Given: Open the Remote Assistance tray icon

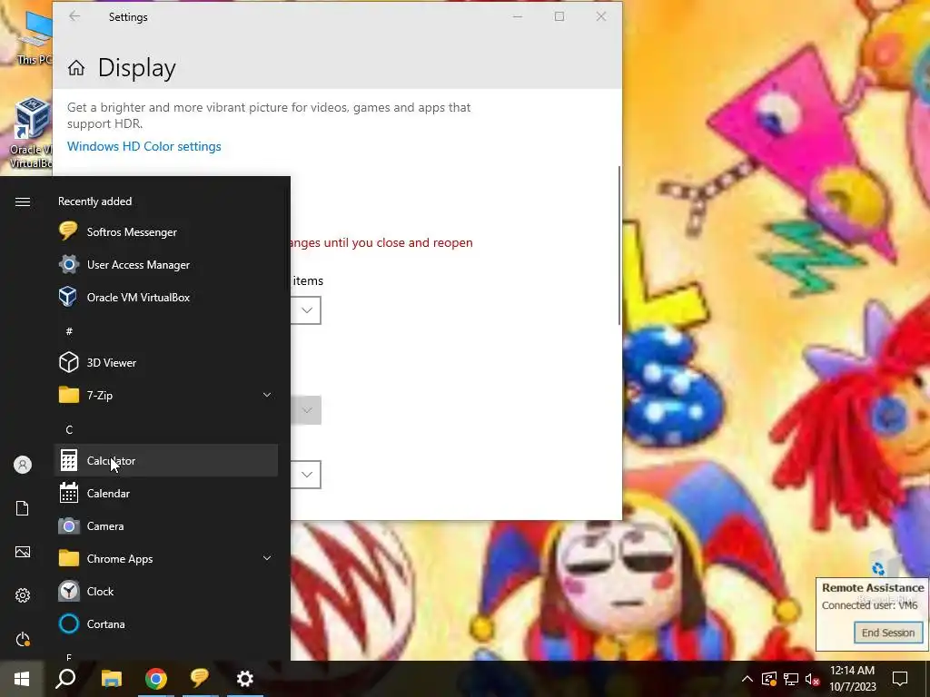Looking at the screenshot, I should tap(768, 679).
